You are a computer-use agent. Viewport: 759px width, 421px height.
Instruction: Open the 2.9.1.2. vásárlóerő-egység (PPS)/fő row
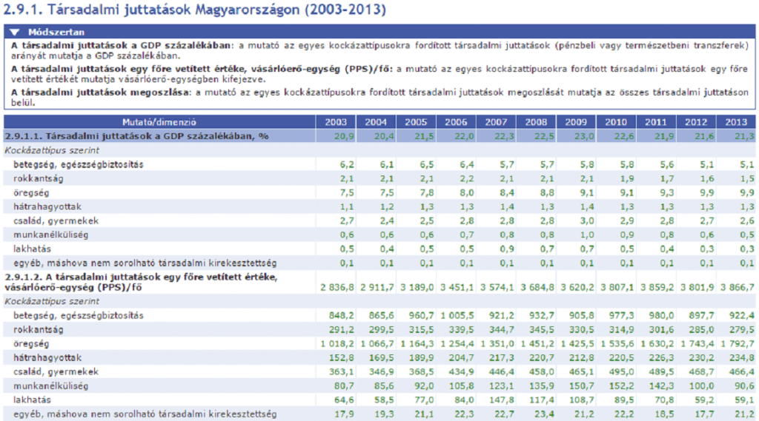(379, 283)
